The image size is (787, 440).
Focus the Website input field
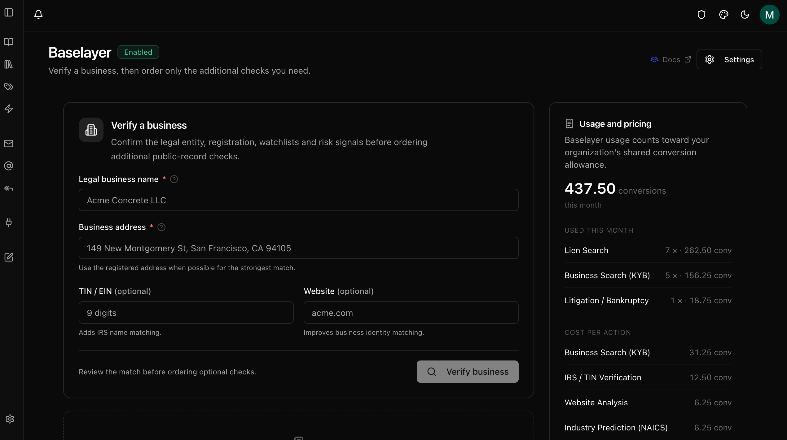pos(411,313)
